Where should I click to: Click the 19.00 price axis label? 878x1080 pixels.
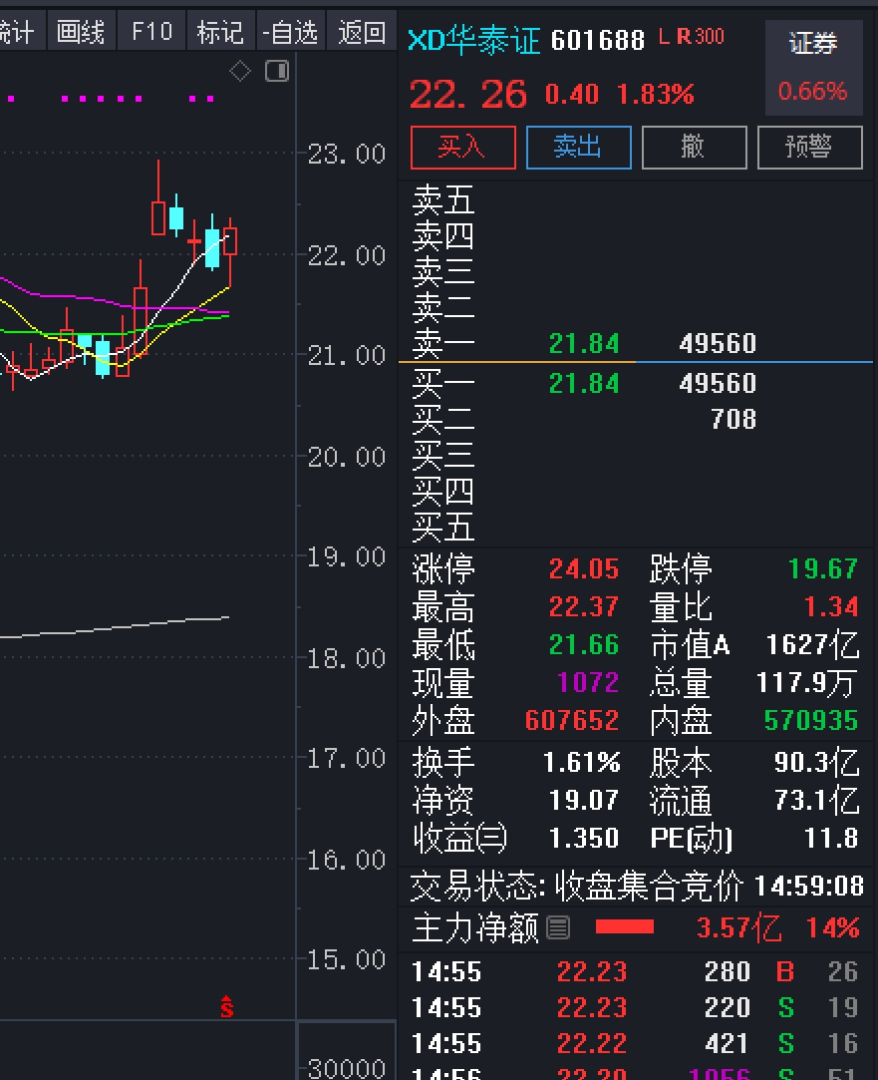point(346,556)
